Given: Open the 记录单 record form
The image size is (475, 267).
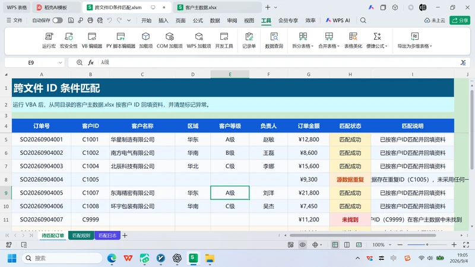Looking at the screenshot, I should (x=249, y=40).
